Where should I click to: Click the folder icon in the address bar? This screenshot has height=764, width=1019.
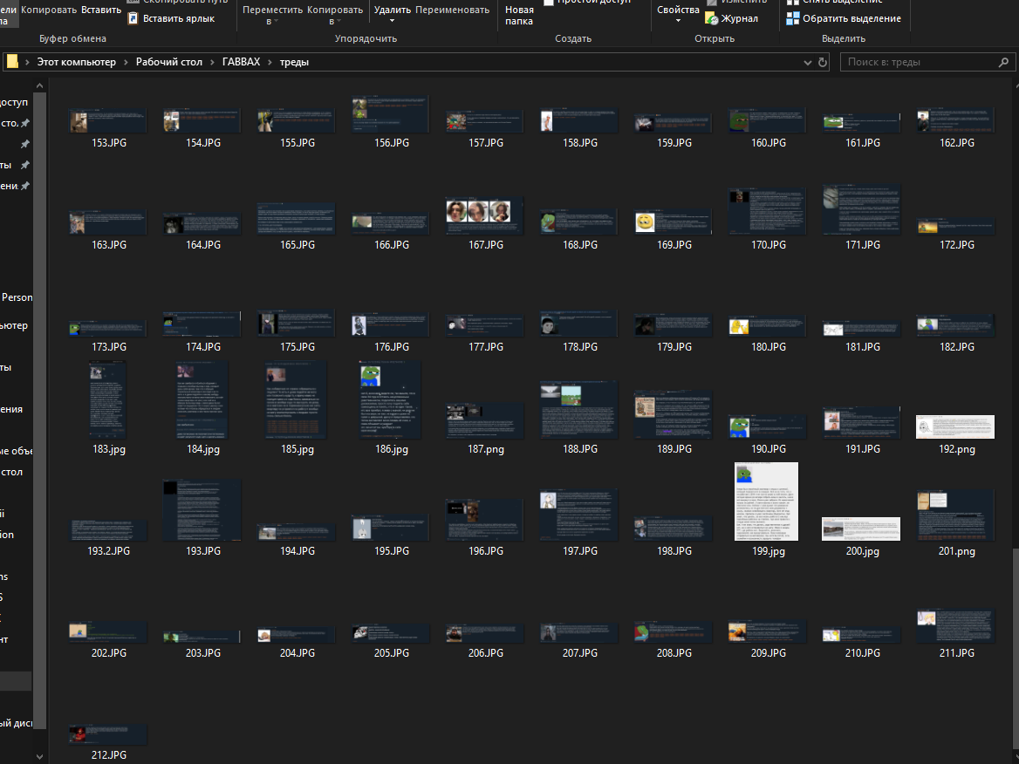12,62
